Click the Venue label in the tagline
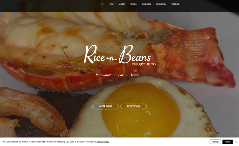239x146 pixels. tap(135, 75)
